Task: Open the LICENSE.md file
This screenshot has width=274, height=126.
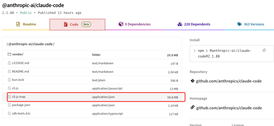Action: 21,63
